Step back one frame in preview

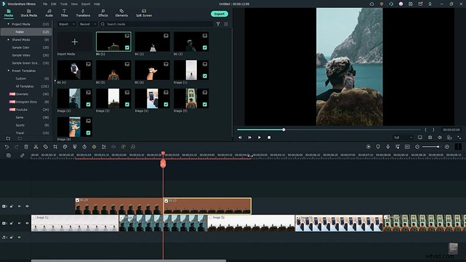(x=240, y=137)
